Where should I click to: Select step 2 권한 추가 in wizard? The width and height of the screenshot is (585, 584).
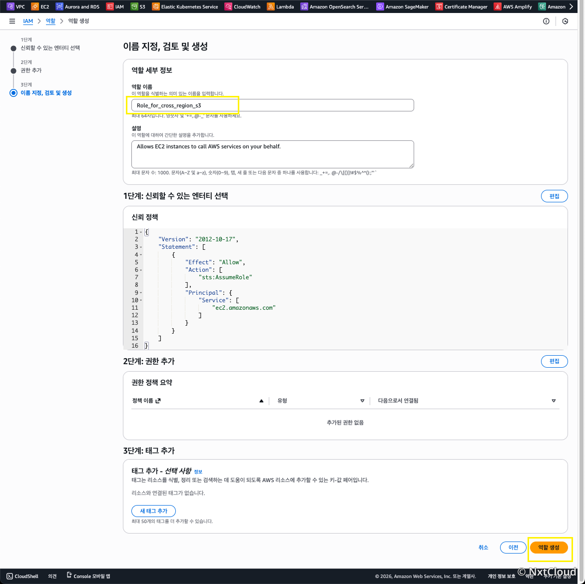[31, 70]
